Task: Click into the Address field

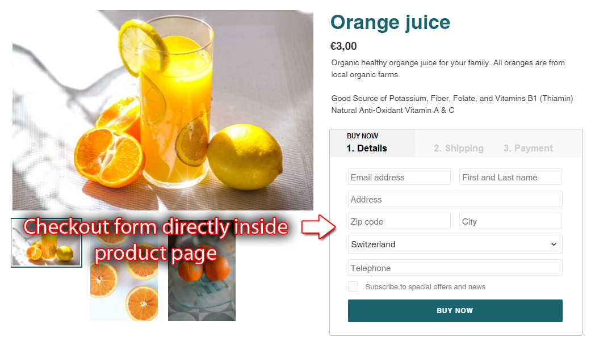Action: click(x=455, y=199)
